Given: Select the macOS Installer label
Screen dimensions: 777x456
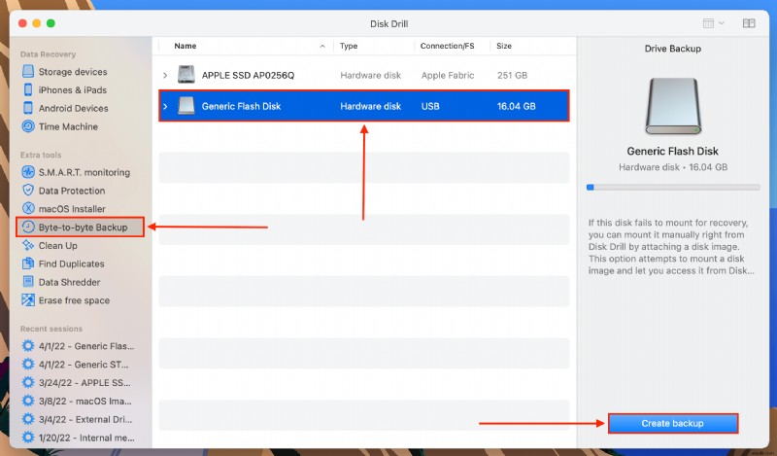Looking at the screenshot, I should click(72, 209).
